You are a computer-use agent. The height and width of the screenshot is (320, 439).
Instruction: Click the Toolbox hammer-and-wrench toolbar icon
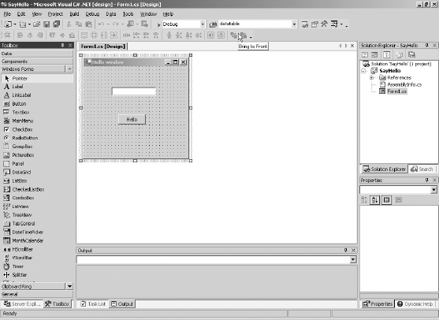click(x=324, y=24)
